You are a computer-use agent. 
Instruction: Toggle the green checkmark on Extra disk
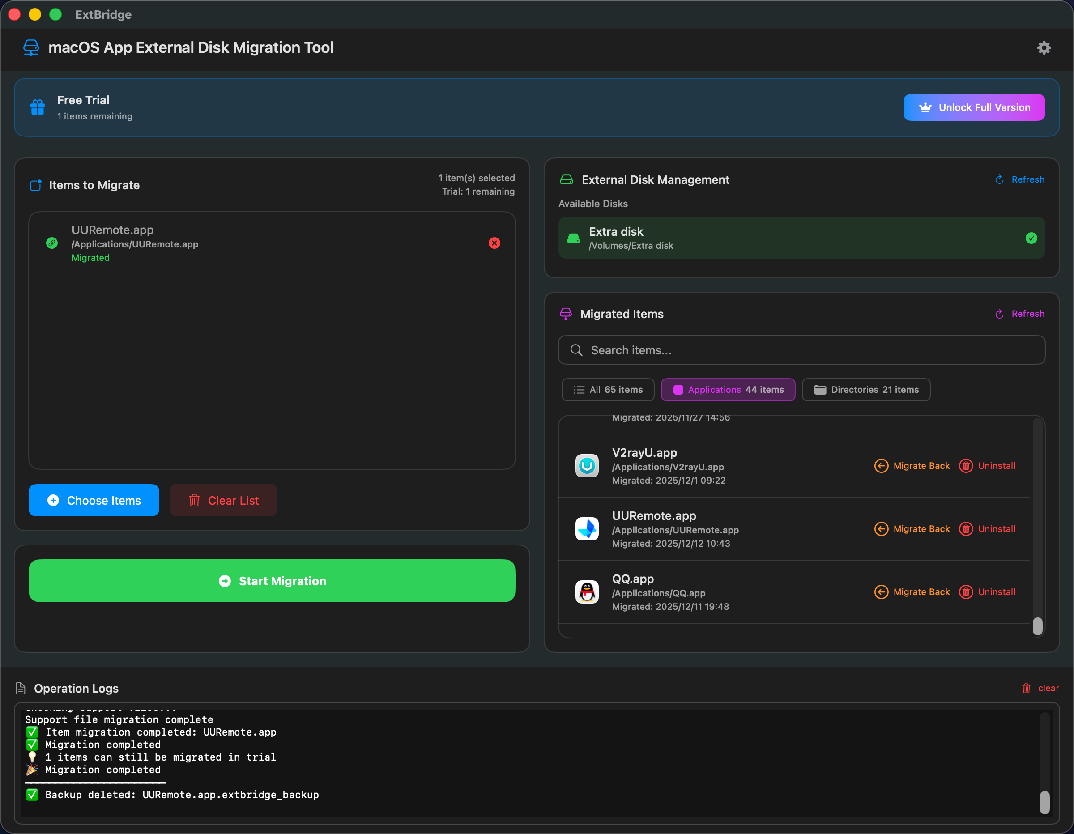[x=1031, y=238]
